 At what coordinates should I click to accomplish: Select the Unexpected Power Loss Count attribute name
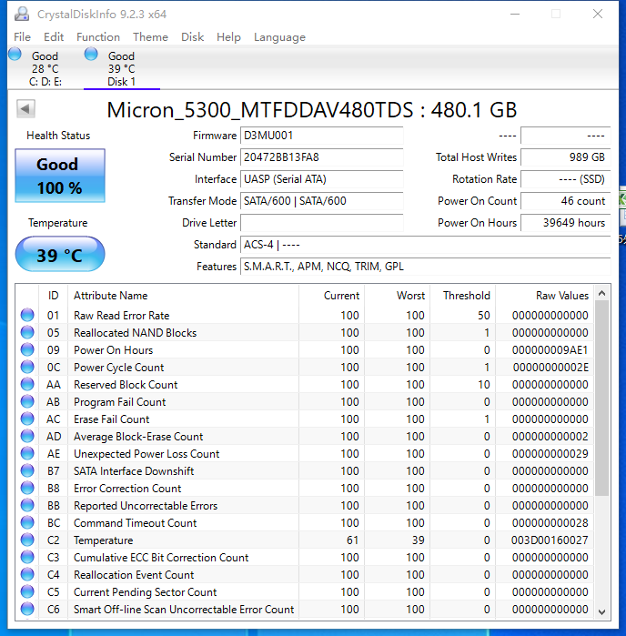(146, 454)
